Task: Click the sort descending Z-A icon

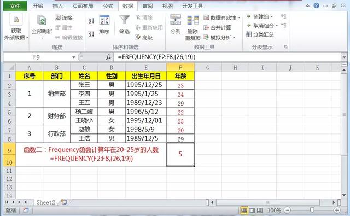Action: pyautogui.click(x=91, y=34)
